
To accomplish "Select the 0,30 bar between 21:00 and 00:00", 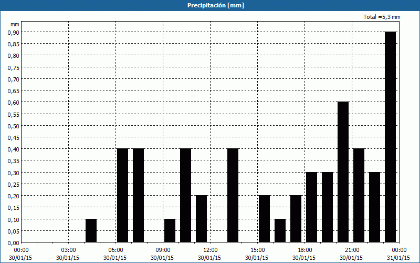I will 375,207.
